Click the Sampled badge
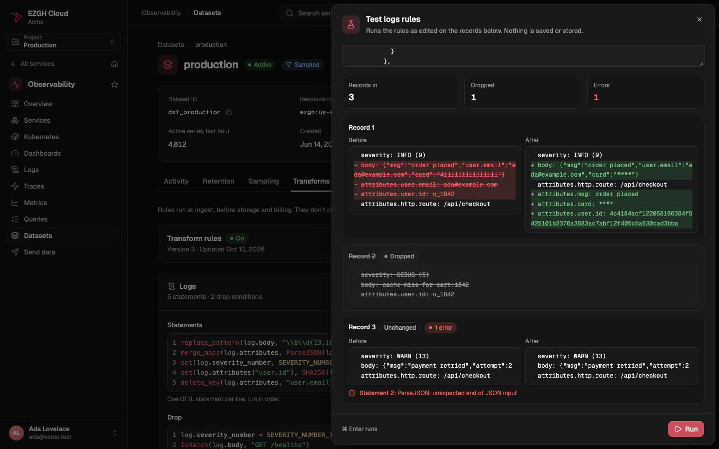Screen dimensions: 719x449 click(x=303, y=65)
